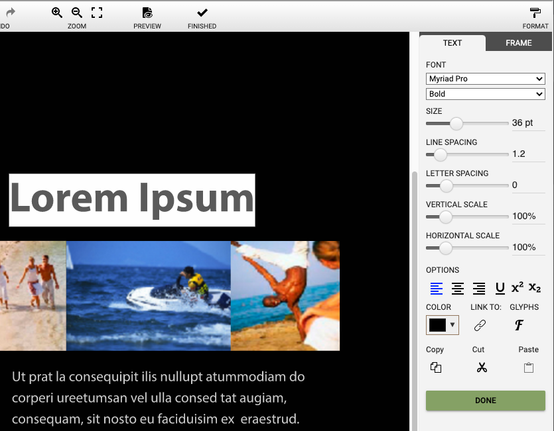Click the Line Spacing slider handle
Screen dimensions: 554x431
[441, 154]
